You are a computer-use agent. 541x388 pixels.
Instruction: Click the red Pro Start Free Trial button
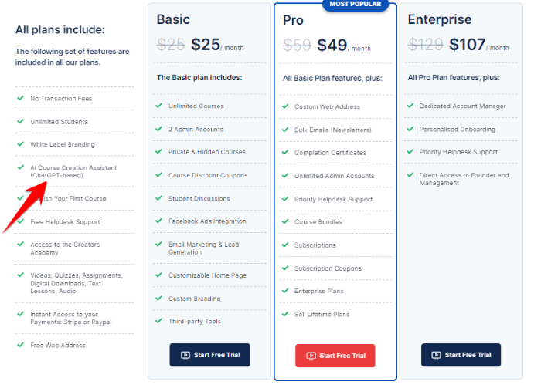click(x=335, y=356)
